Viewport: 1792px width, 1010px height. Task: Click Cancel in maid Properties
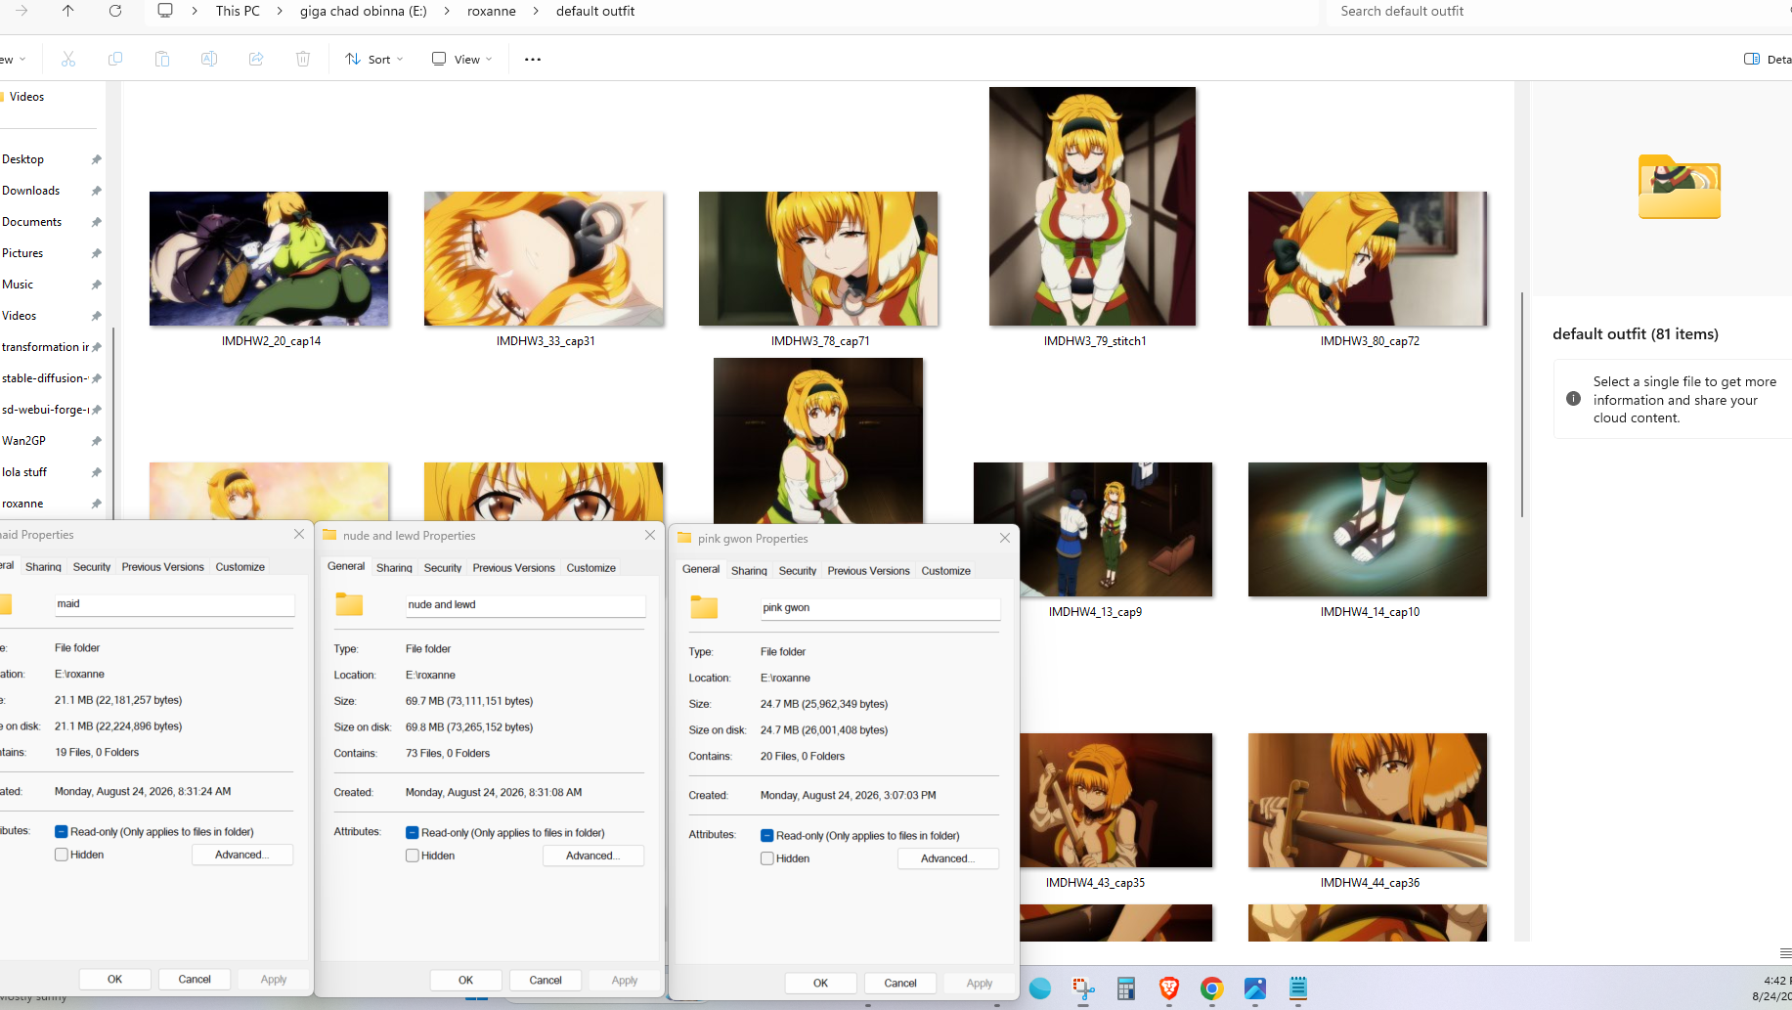point(195,979)
